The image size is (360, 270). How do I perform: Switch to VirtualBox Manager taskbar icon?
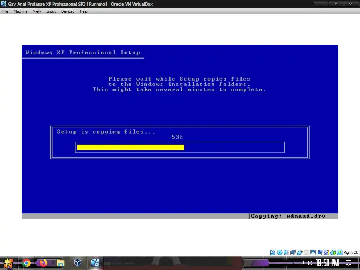click(78, 263)
